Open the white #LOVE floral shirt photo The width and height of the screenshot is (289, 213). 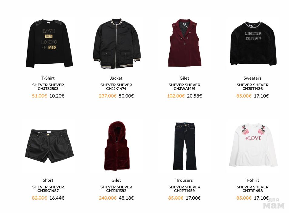[253, 145]
